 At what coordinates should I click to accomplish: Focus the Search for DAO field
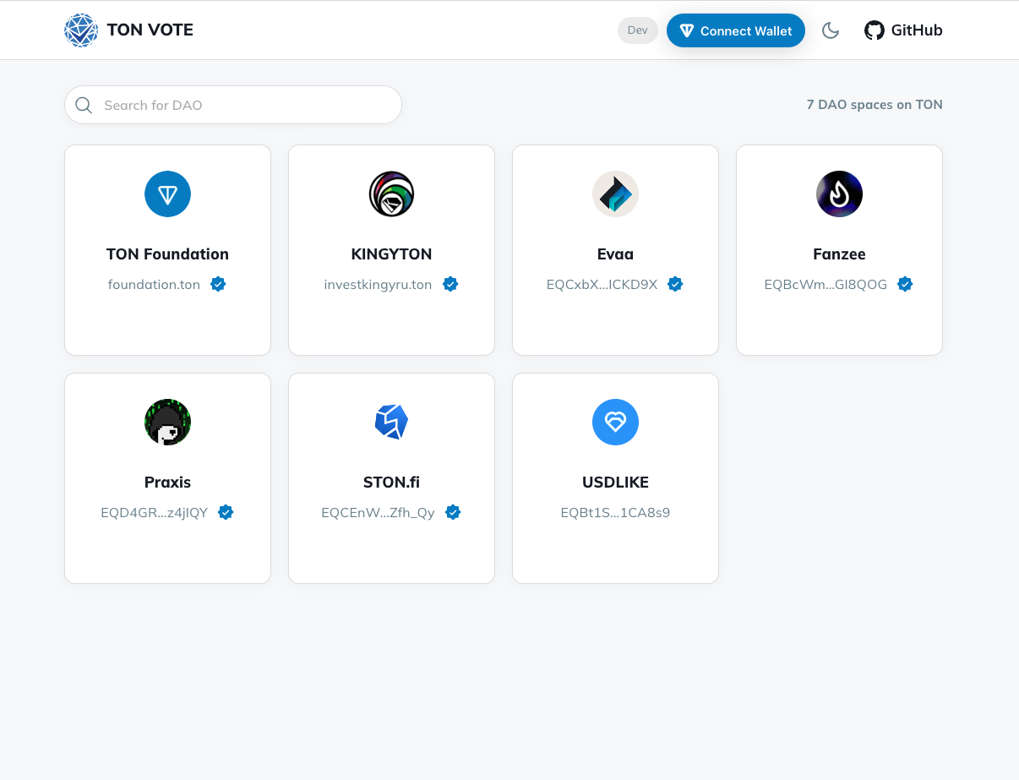point(233,105)
